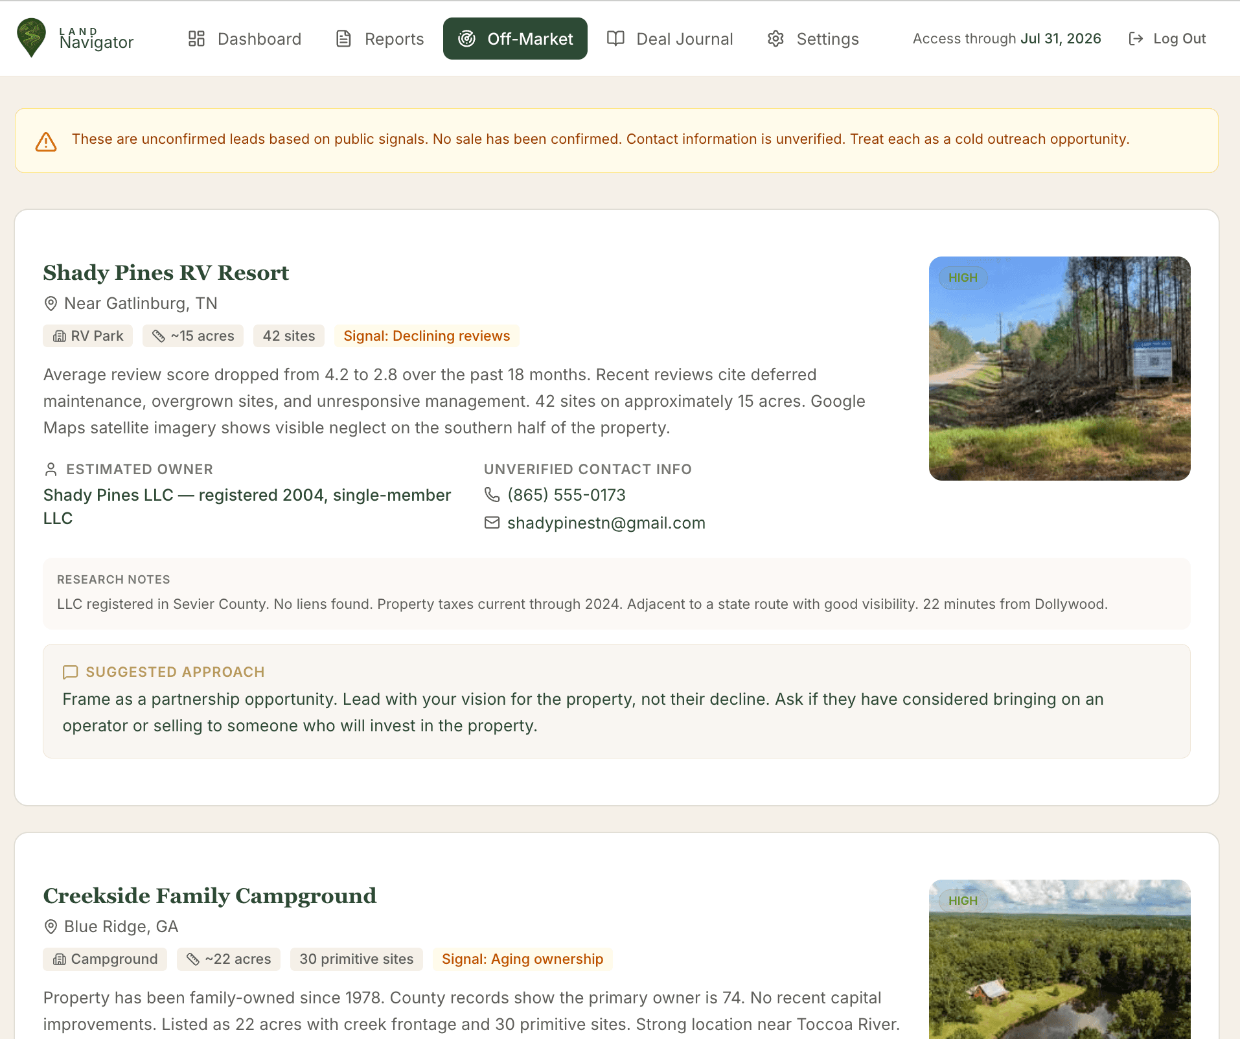Click the Shady Pines review score description
Viewport: 1240px width, 1039px height.
454,401
